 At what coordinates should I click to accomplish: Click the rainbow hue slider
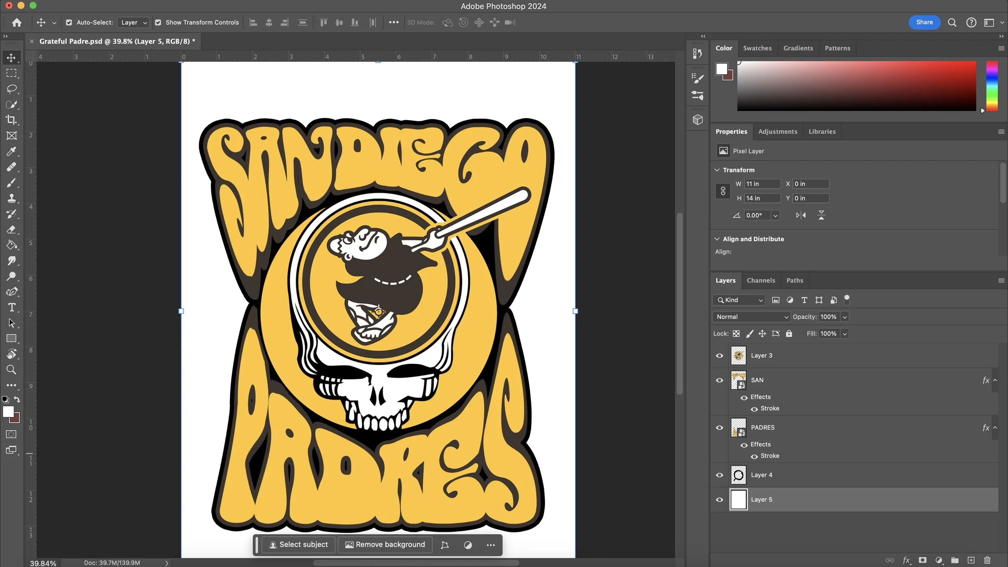point(991,86)
